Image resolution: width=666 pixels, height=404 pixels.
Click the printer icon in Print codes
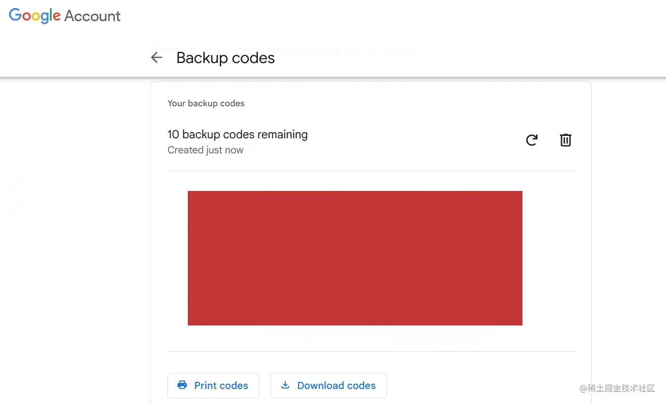[x=182, y=385]
